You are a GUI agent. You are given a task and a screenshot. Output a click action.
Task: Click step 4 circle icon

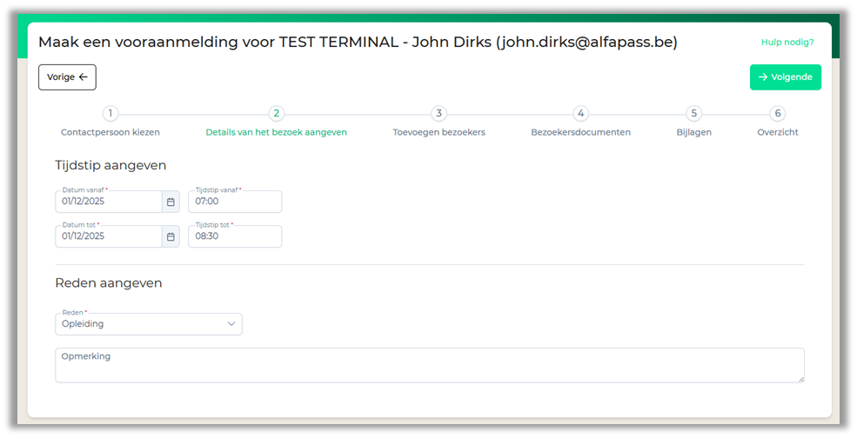pos(580,113)
